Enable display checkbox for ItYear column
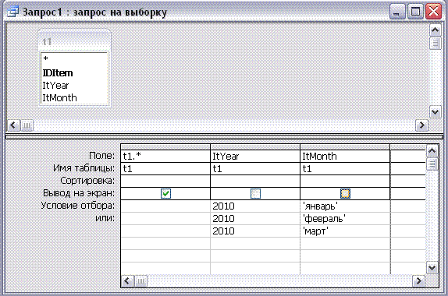 (255, 194)
